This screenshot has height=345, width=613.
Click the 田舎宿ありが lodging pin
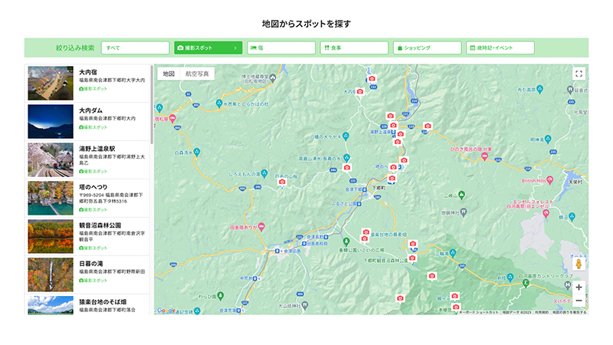point(261,226)
